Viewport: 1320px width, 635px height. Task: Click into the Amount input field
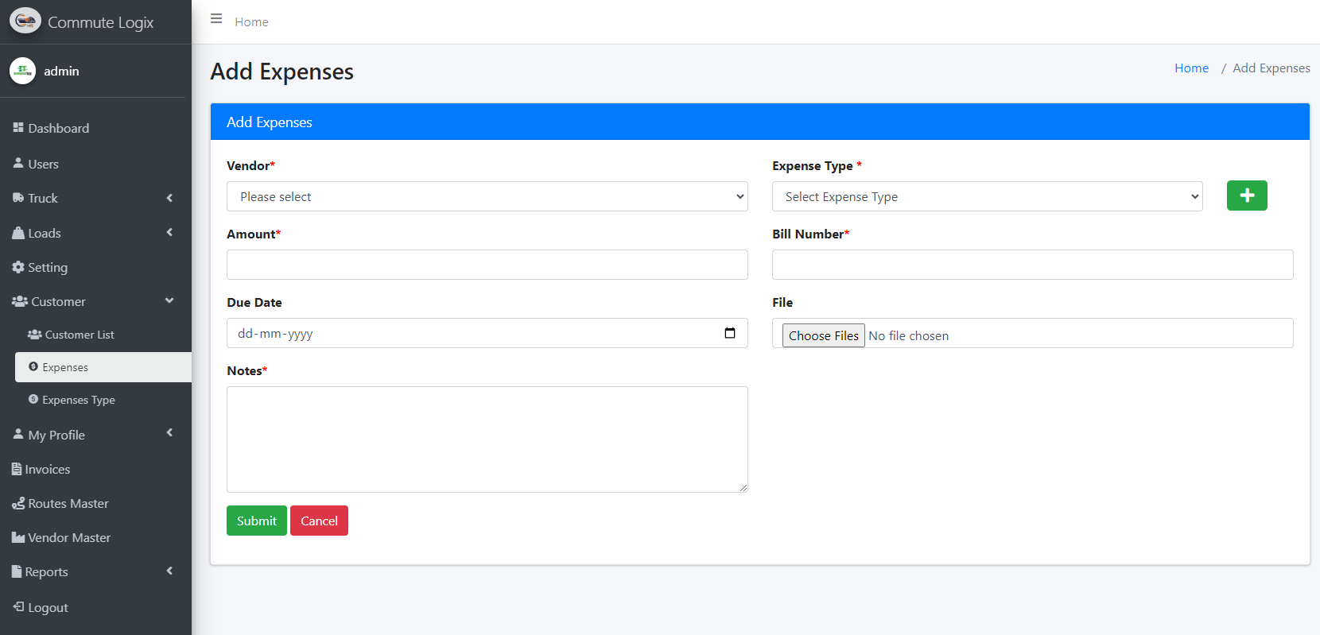pos(487,265)
